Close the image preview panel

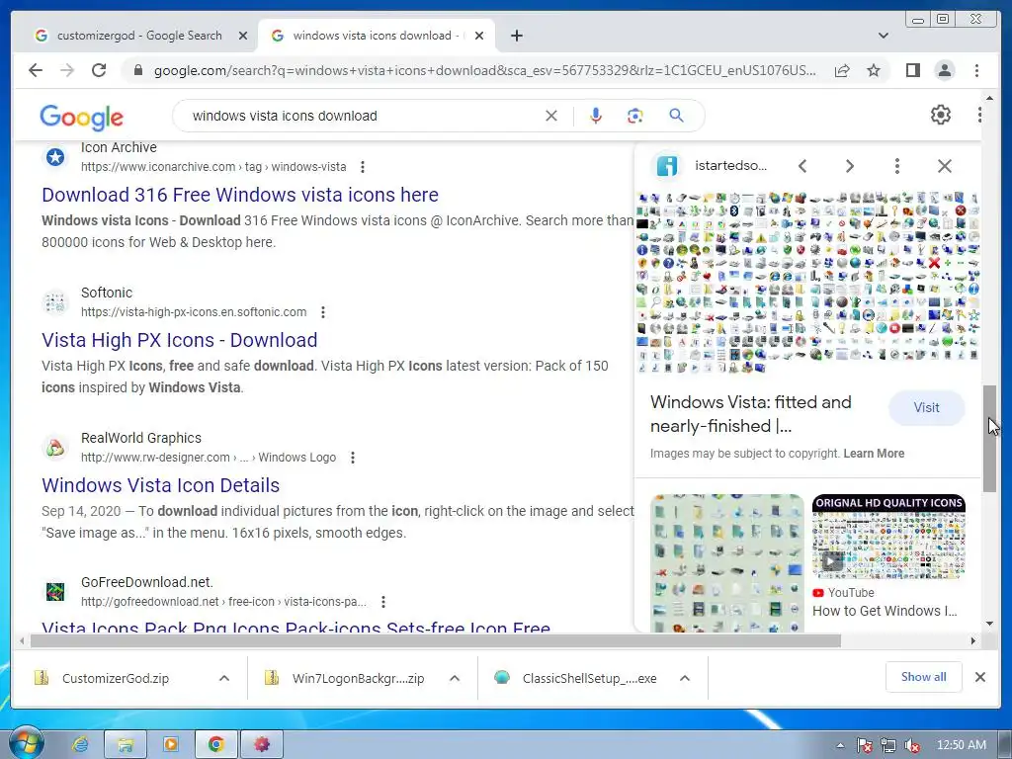(944, 166)
